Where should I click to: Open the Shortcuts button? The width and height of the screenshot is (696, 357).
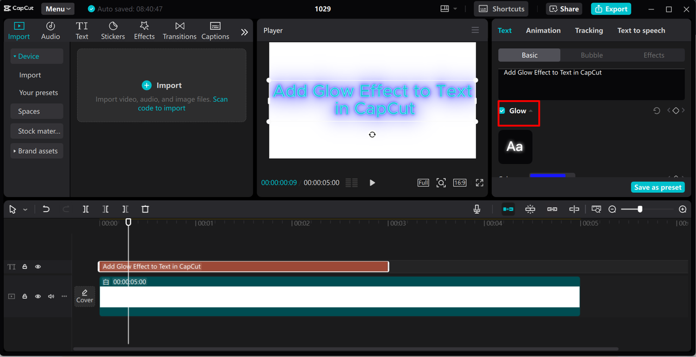[501, 9]
